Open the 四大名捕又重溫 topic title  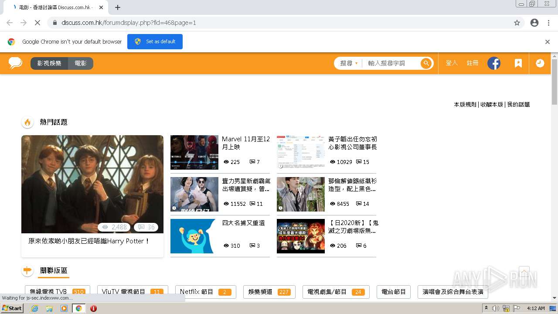click(x=243, y=223)
